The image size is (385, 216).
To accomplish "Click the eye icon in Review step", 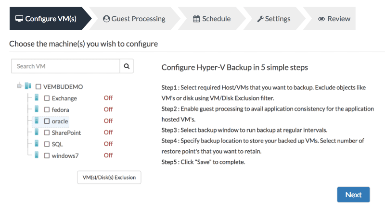I will click(321, 19).
